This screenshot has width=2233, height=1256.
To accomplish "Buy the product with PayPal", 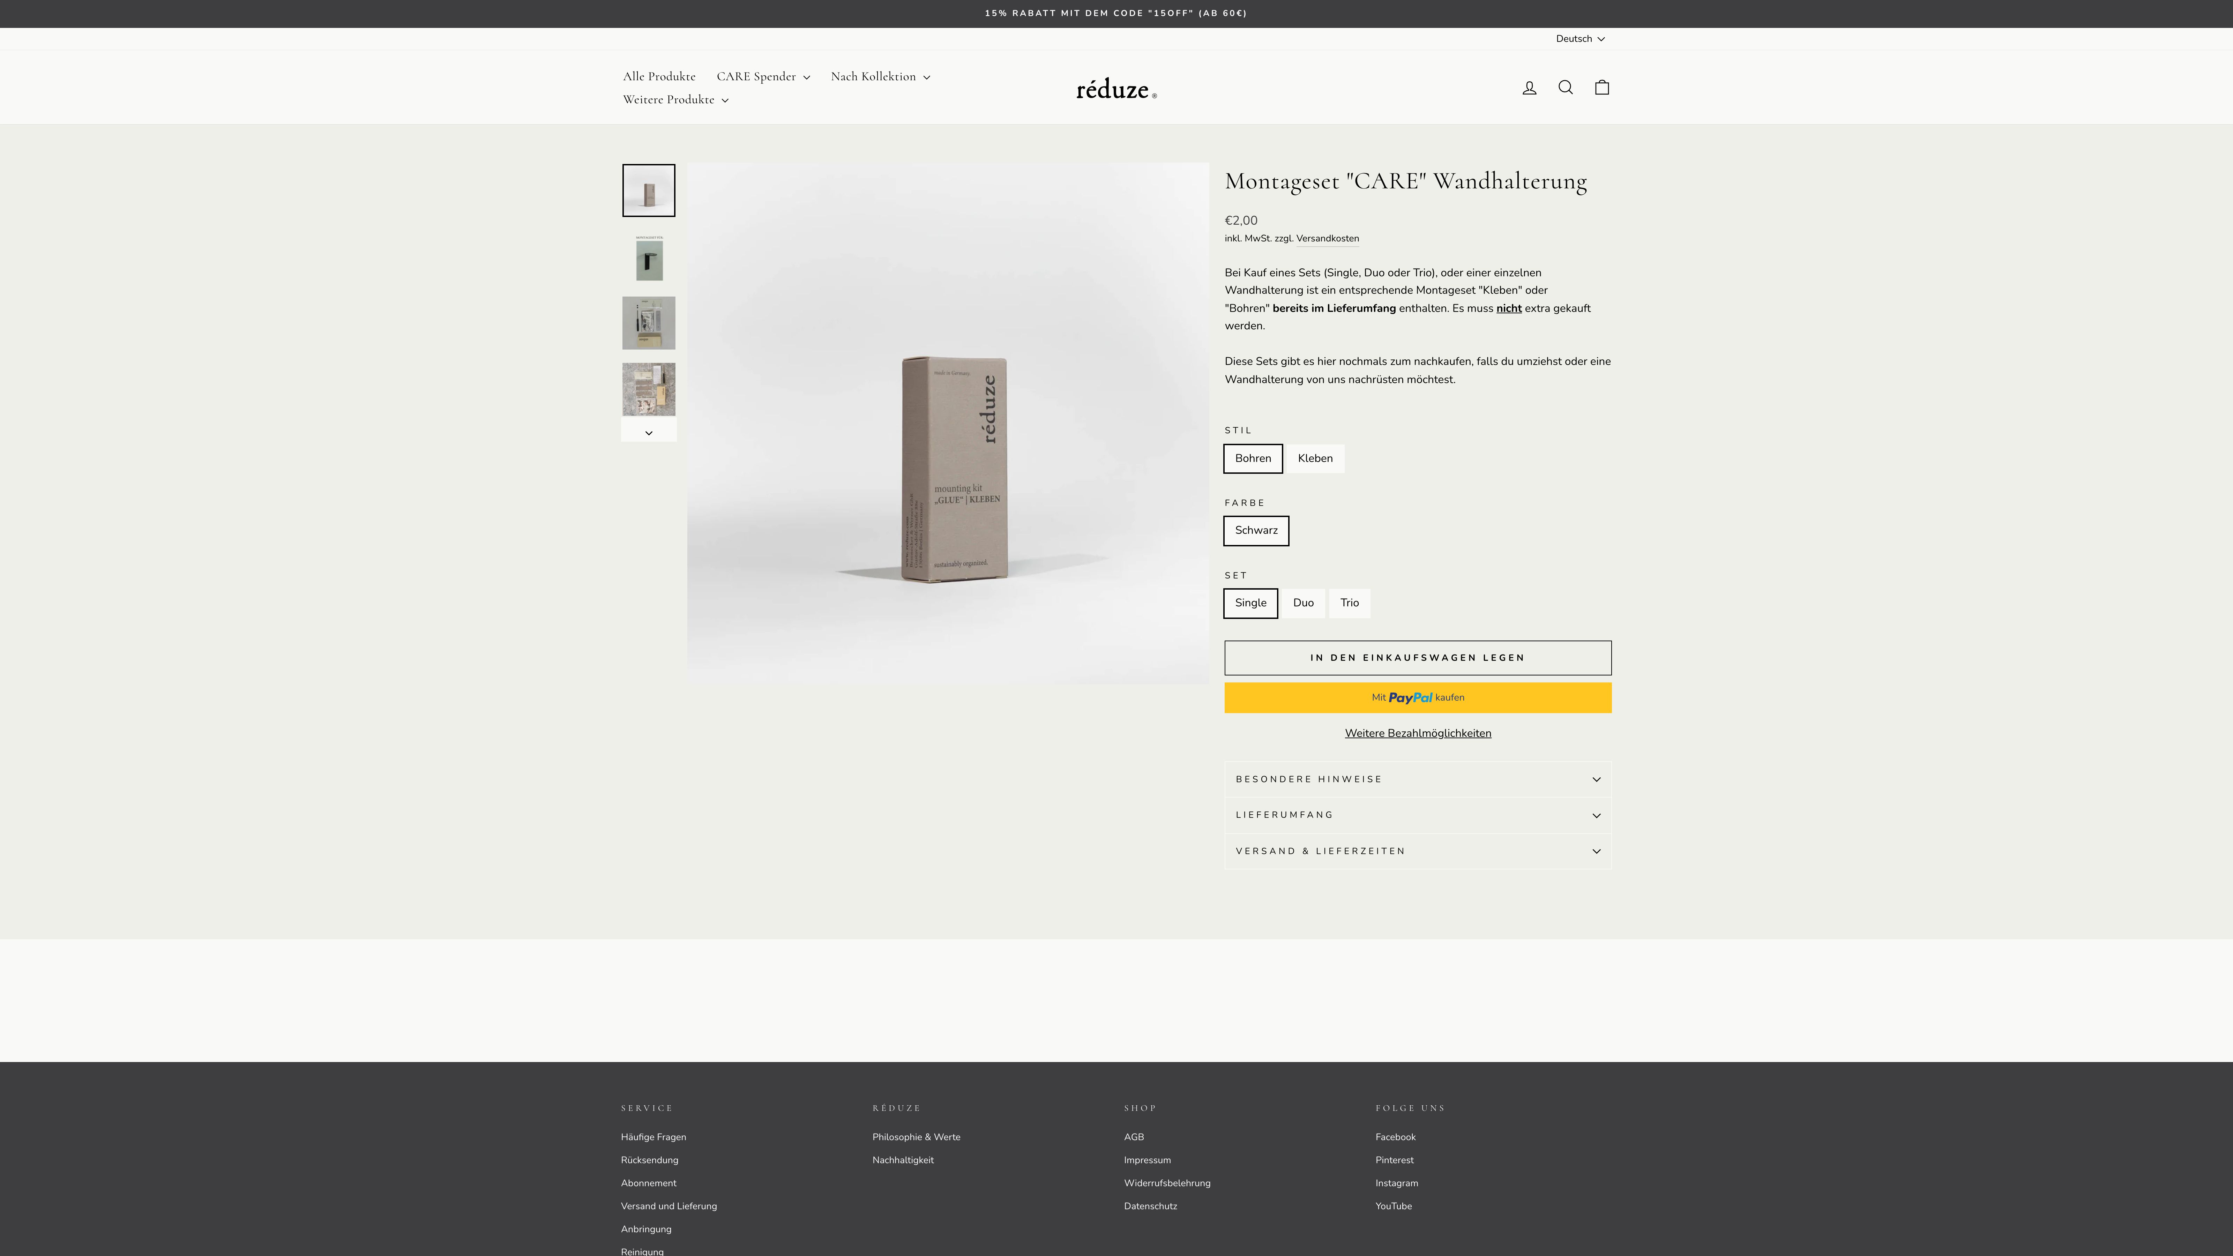I will pos(1417,698).
